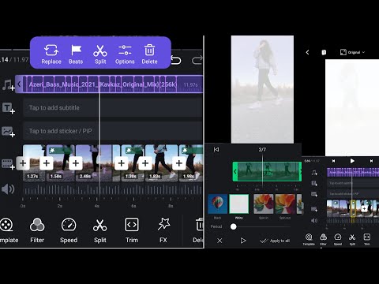Image resolution: width=379 pixels, height=284 pixels.
Task: Cancel with X in middle panel
Action: click(220, 241)
